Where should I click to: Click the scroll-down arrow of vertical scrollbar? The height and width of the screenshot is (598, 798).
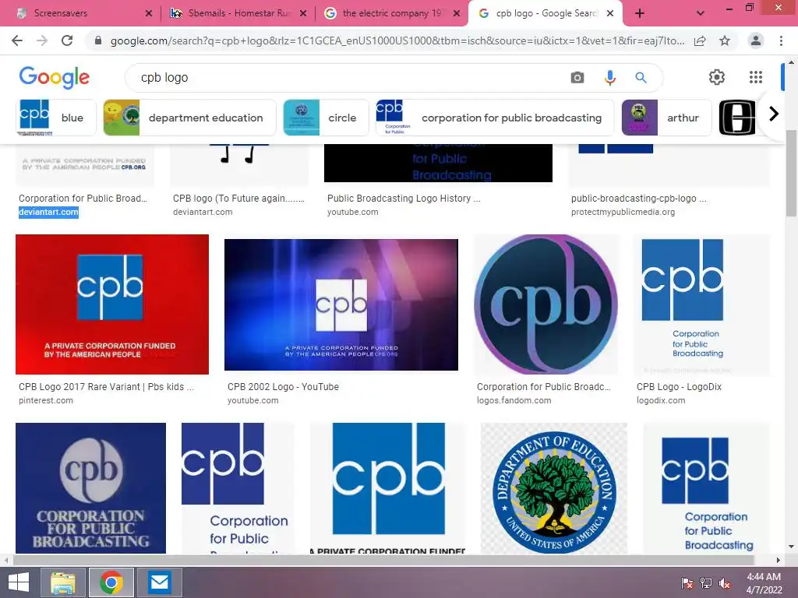(791, 547)
